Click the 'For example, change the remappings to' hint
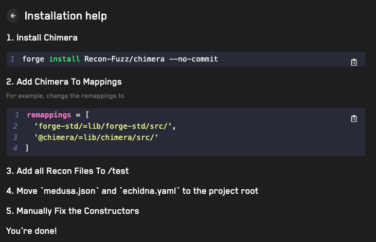Viewport: 376px width, 242px height. pos(65,96)
